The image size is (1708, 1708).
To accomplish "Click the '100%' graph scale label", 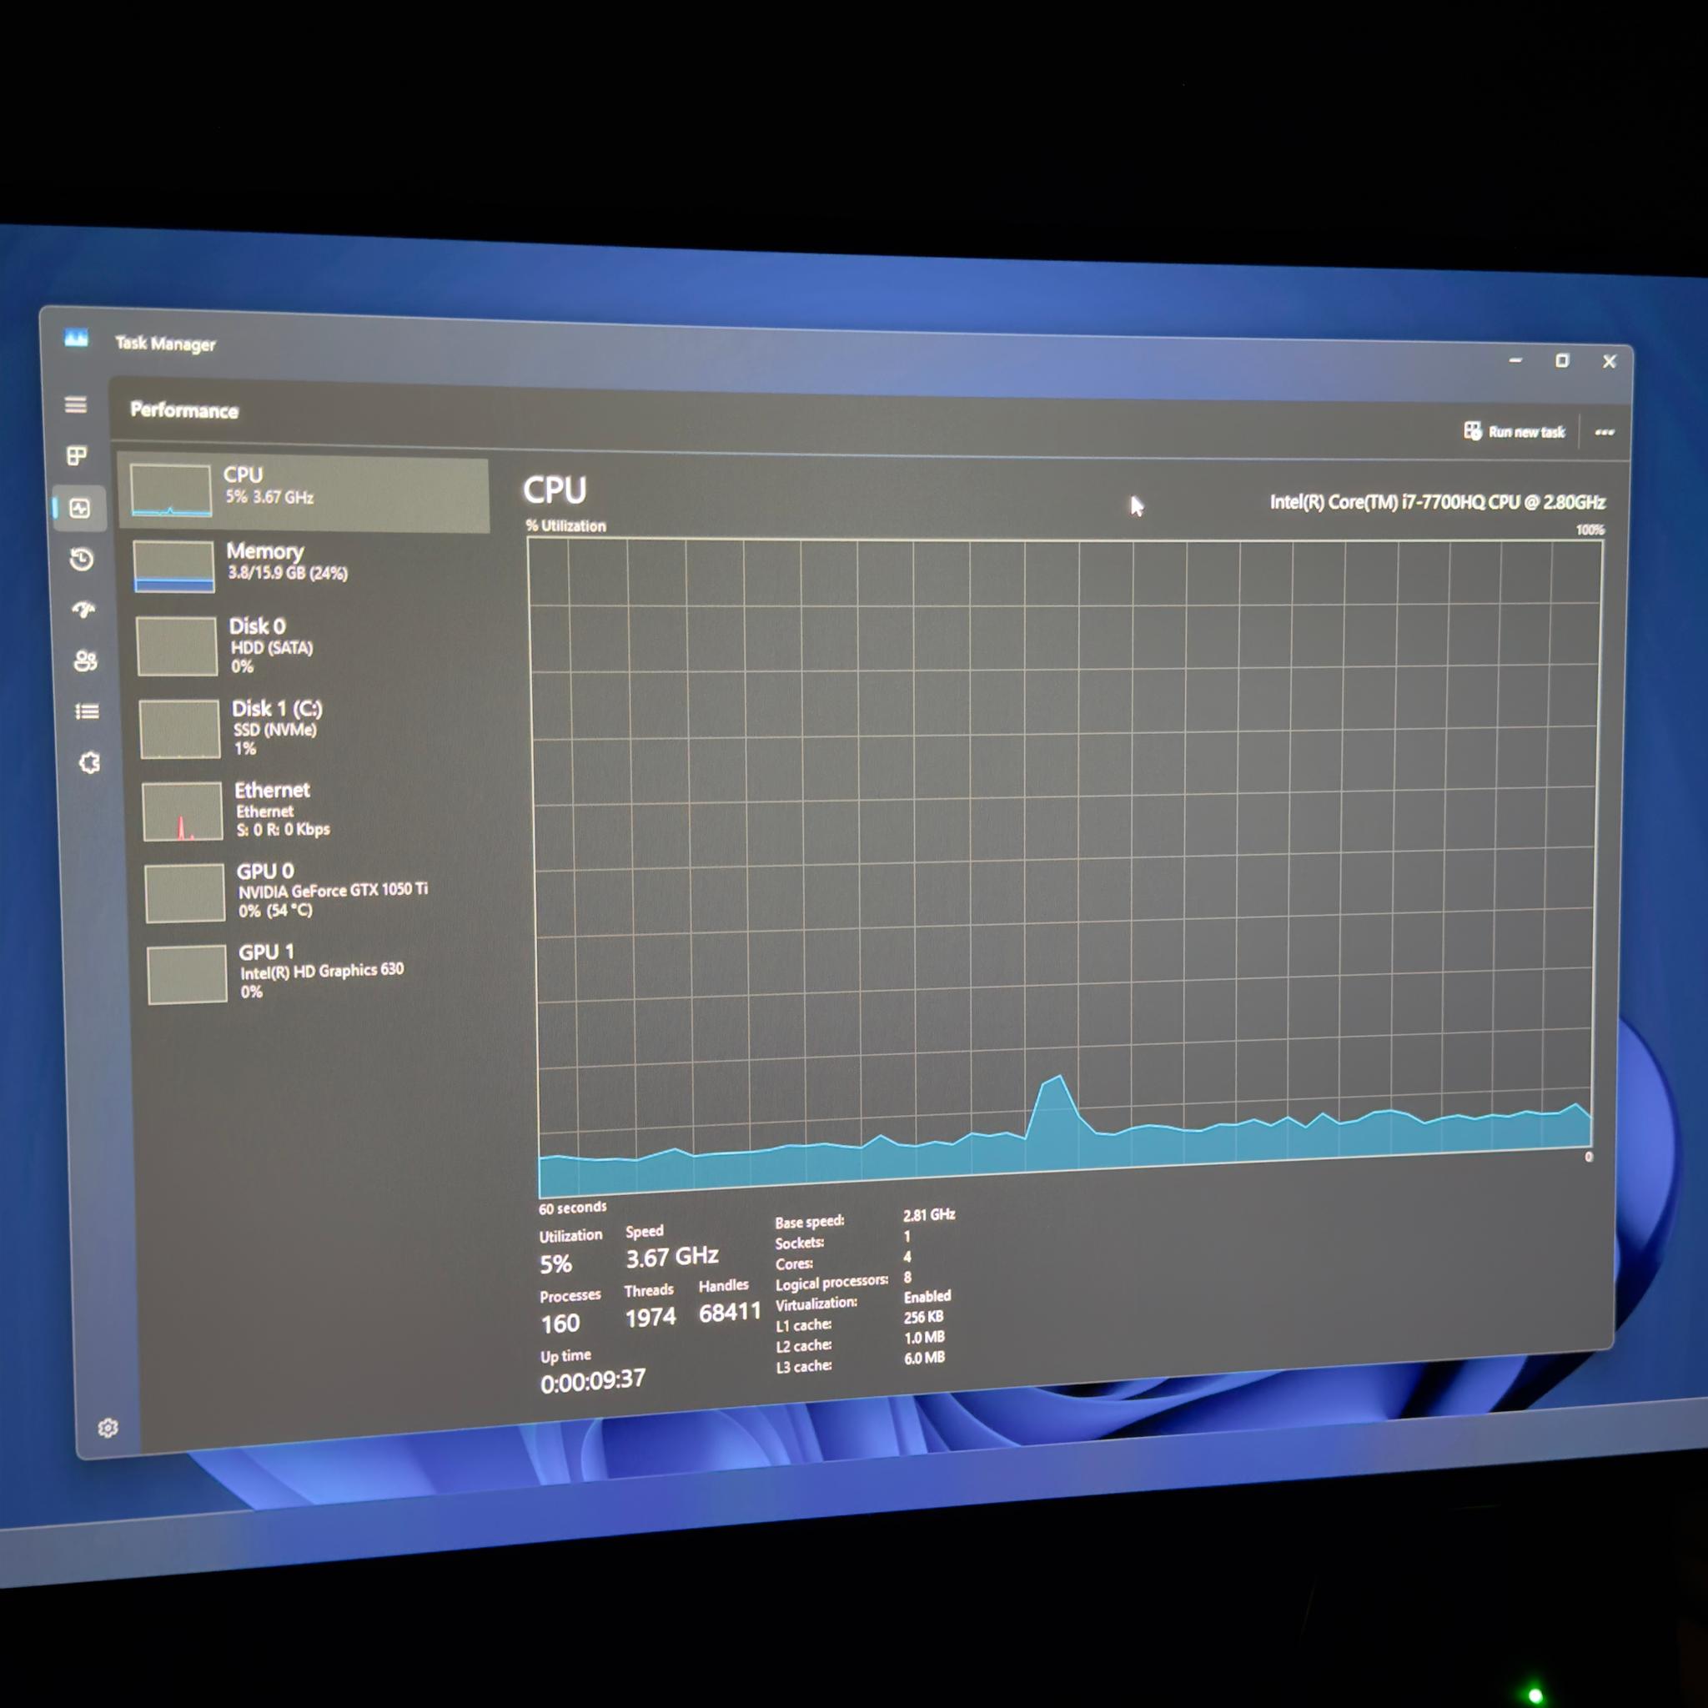I will click(x=1590, y=530).
